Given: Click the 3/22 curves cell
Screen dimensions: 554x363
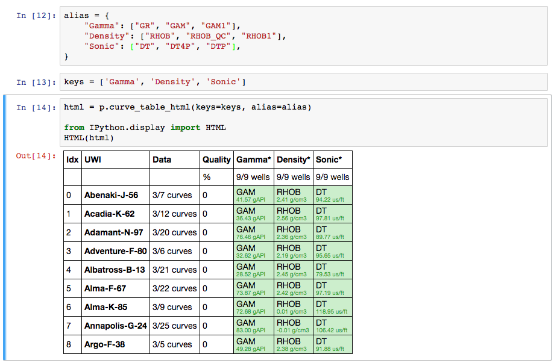Looking at the screenshot, I should pos(175,288).
